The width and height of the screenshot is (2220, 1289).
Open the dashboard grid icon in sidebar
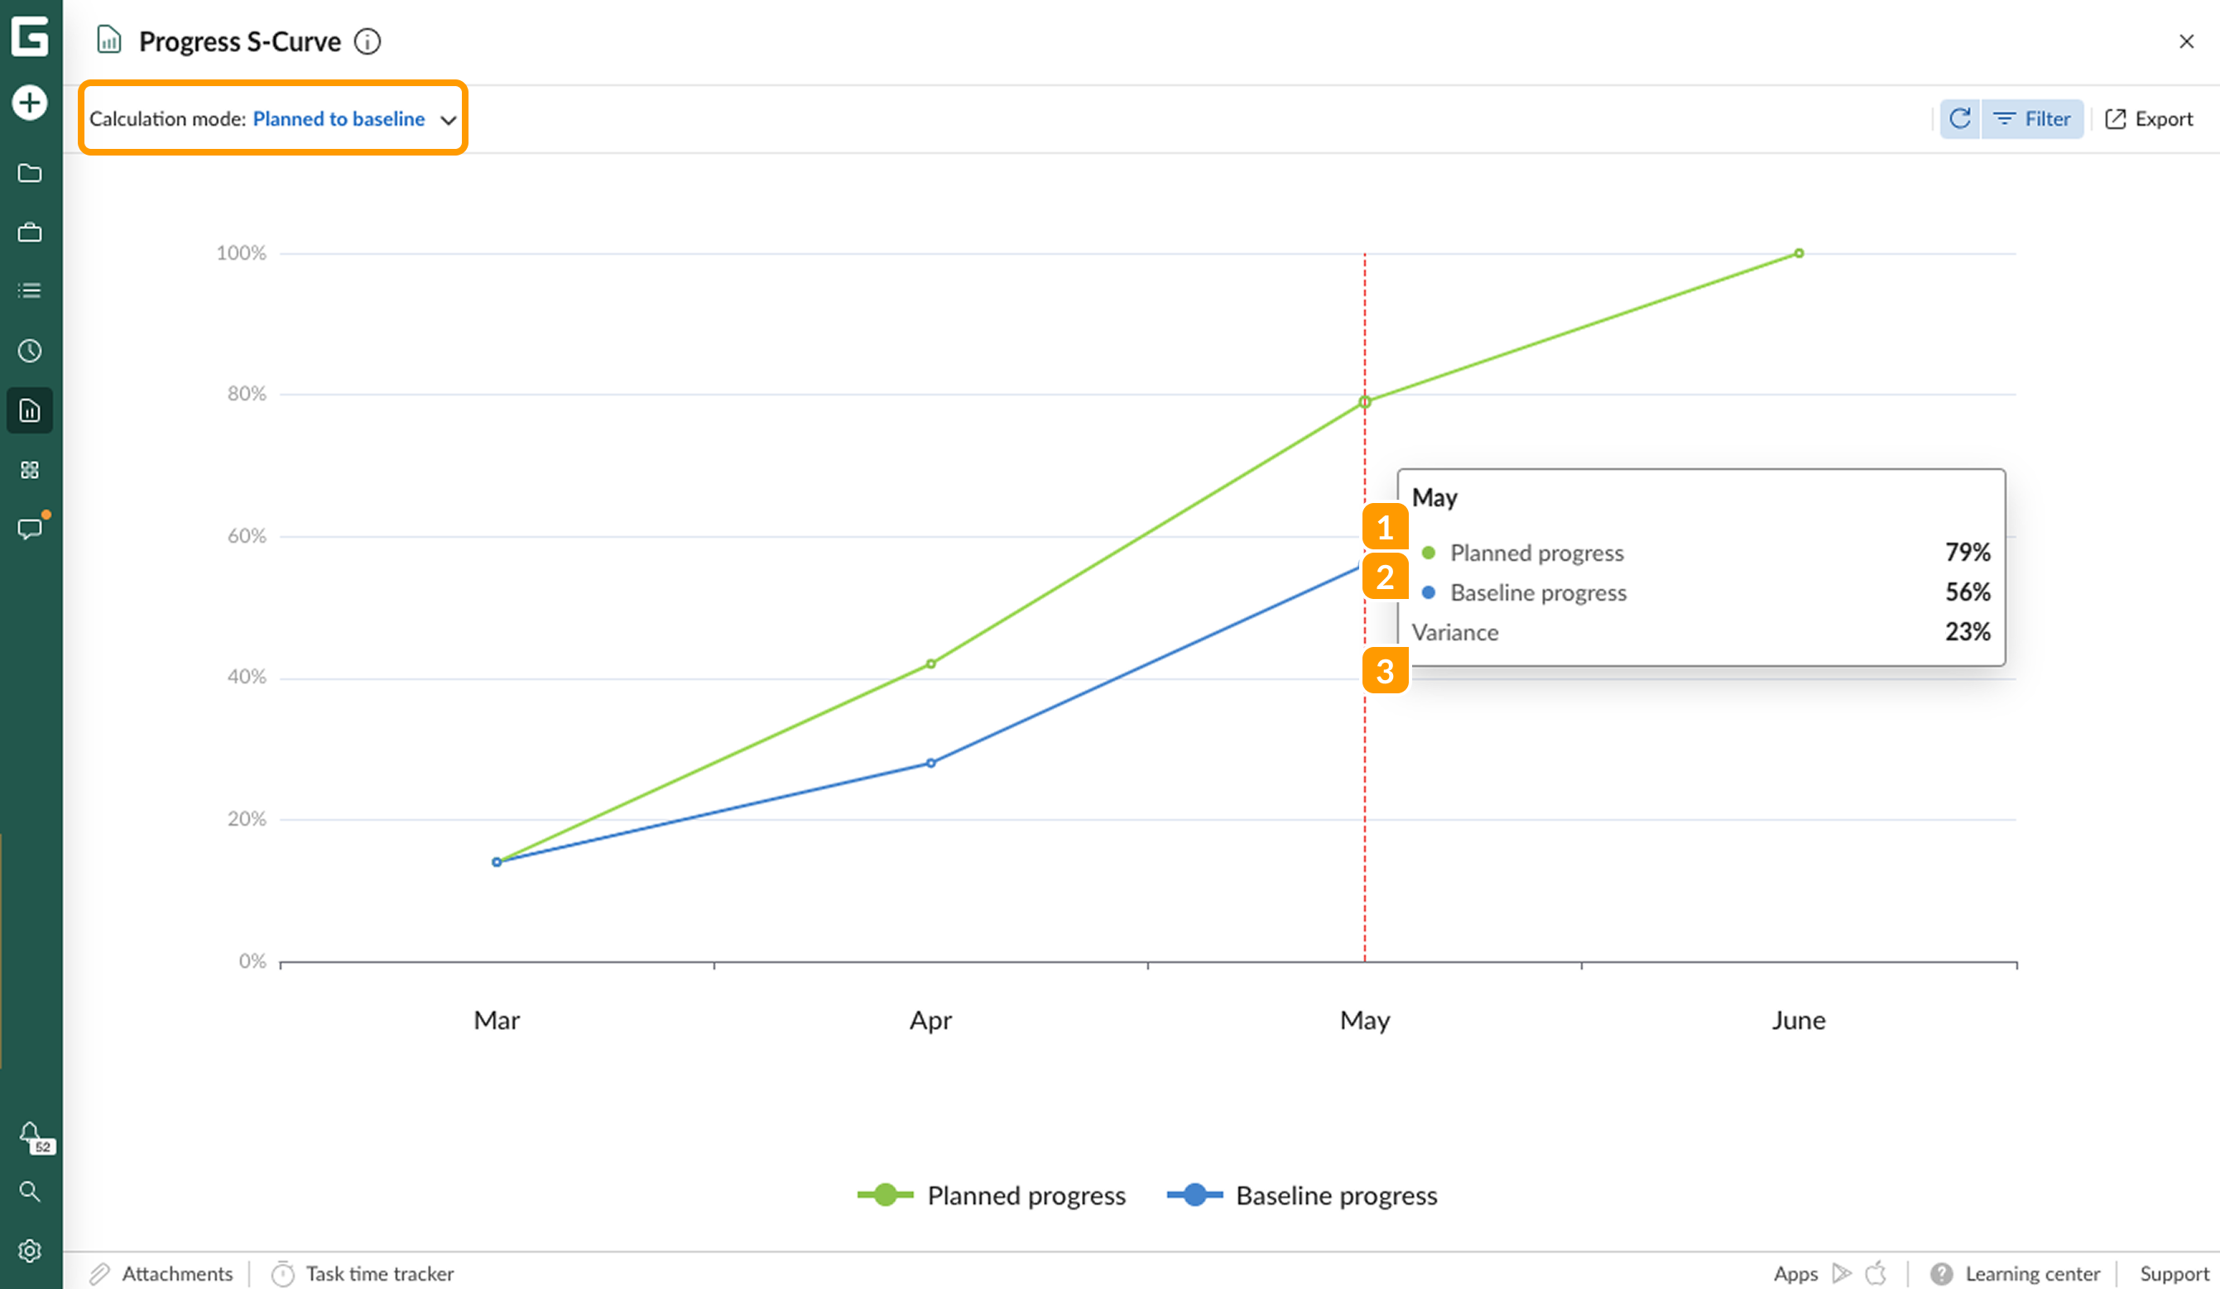click(30, 470)
